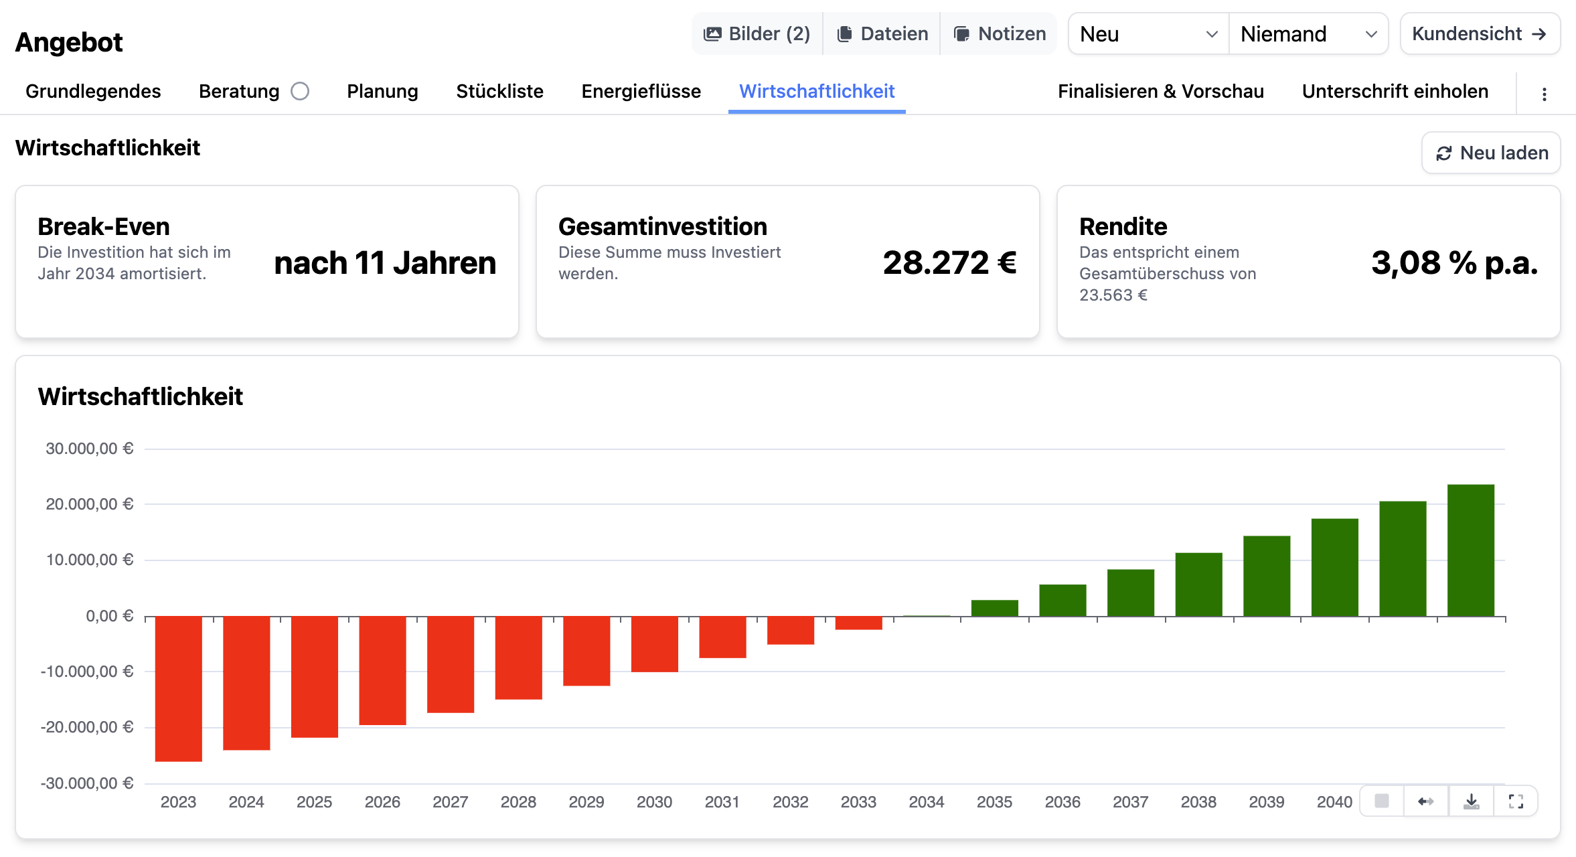Open the Stückliste tab
The height and width of the screenshot is (857, 1576).
tap(499, 91)
